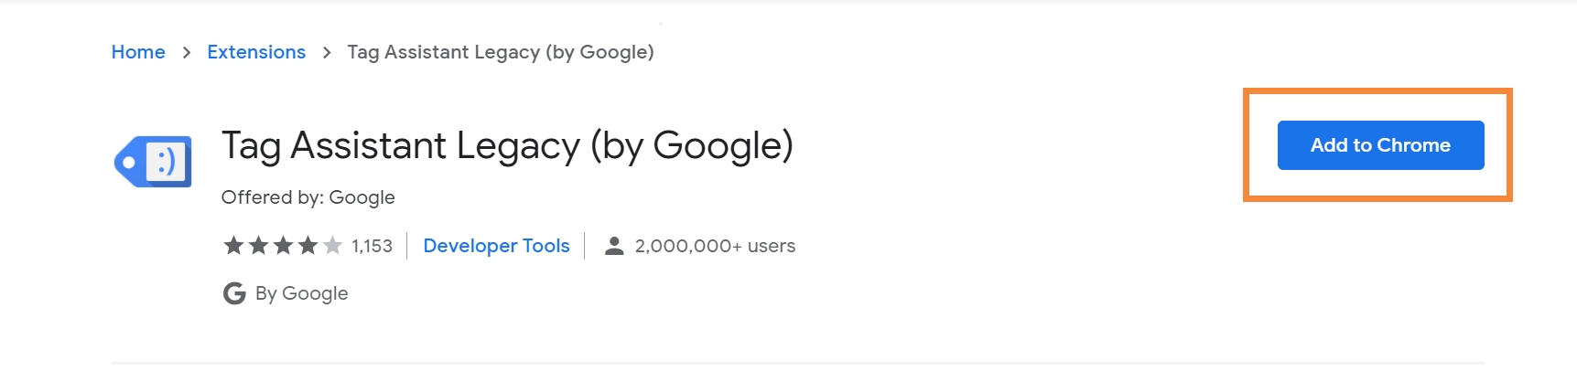Image resolution: width=1577 pixels, height=371 pixels.
Task: Click the chevron after Extensions breadcrumb
Action: [x=327, y=53]
